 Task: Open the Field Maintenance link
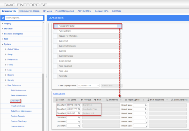pos(18,91)
